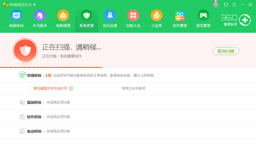Image resolution: width=256 pixels, height=161 pixels.
Task: Open details document icon beside 常见类型文件无法打开
Action: click(x=71, y=88)
